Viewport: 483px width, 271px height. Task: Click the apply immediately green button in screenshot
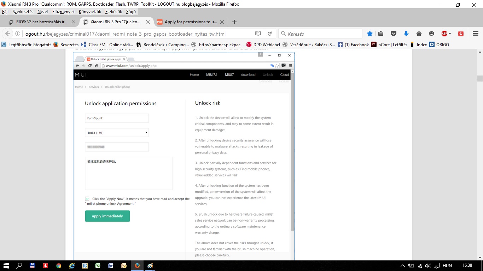[107, 216]
